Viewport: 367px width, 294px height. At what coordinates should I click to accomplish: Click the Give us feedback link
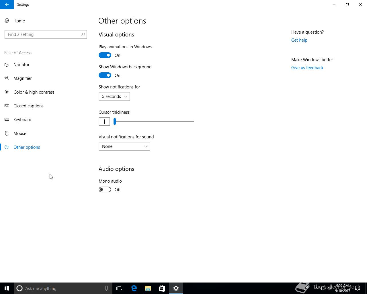[x=307, y=68]
